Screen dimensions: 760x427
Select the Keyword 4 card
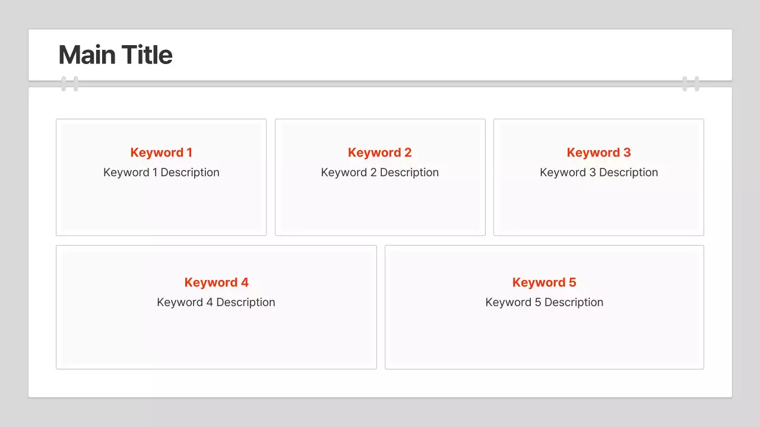point(216,338)
